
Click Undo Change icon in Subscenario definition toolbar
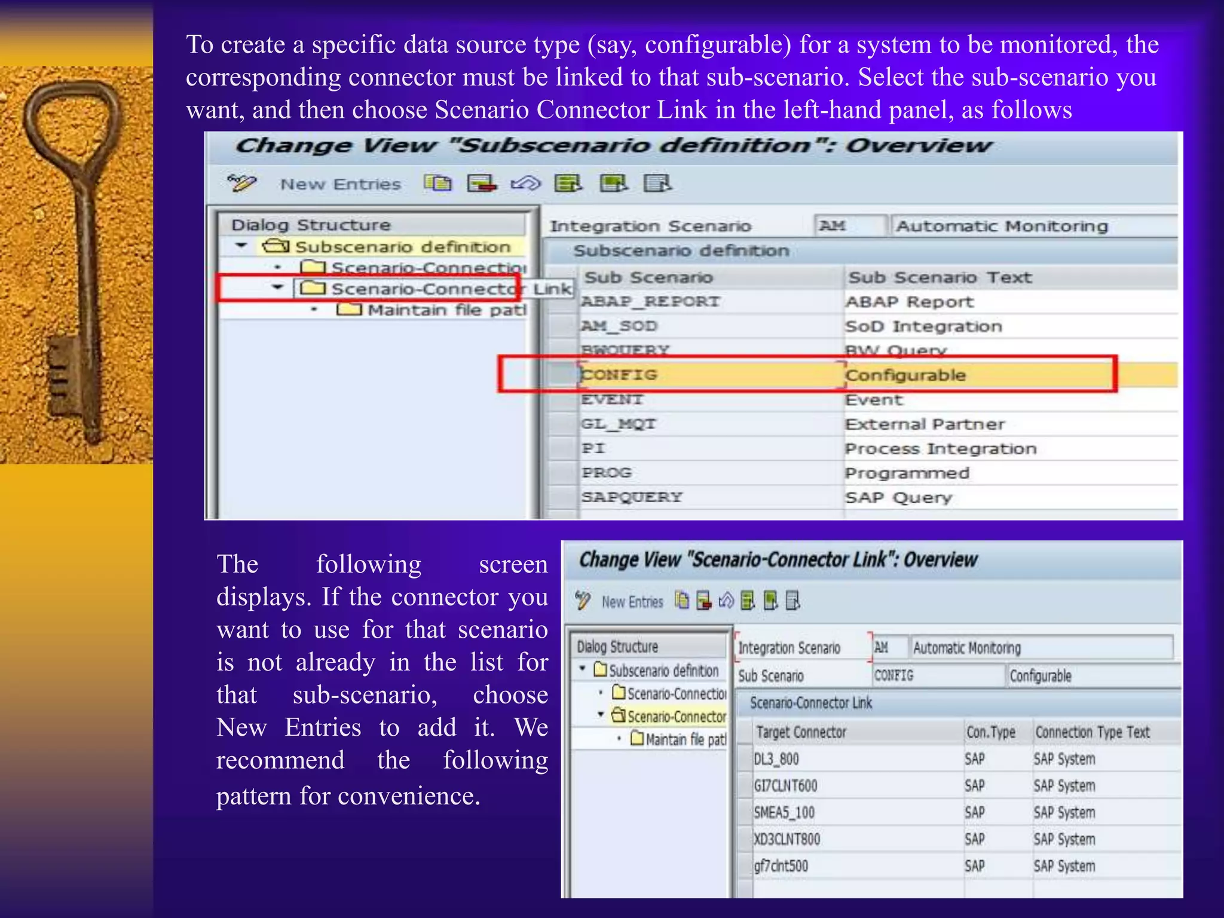click(x=525, y=183)
